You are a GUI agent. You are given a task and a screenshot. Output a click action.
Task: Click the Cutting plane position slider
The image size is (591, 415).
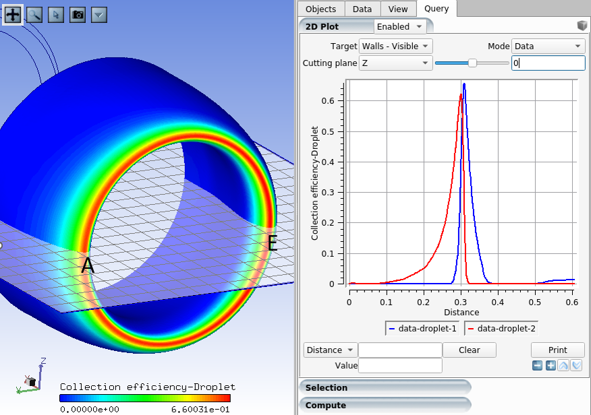tap(472, 63)
